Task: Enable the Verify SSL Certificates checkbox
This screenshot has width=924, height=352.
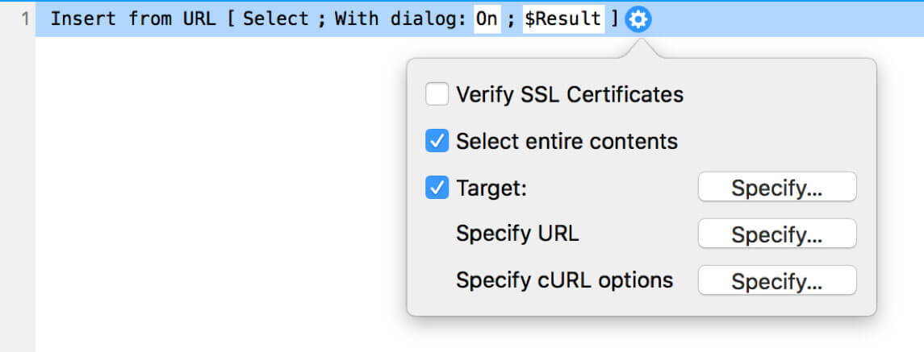Action: 437,94
